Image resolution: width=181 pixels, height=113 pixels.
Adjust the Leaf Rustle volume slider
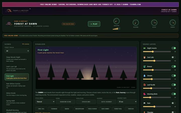pos(157,88)
